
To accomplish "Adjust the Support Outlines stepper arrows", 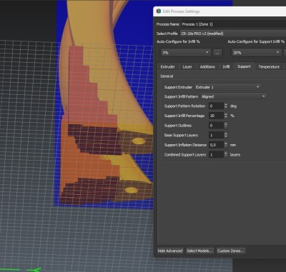I will click(226, 126).
